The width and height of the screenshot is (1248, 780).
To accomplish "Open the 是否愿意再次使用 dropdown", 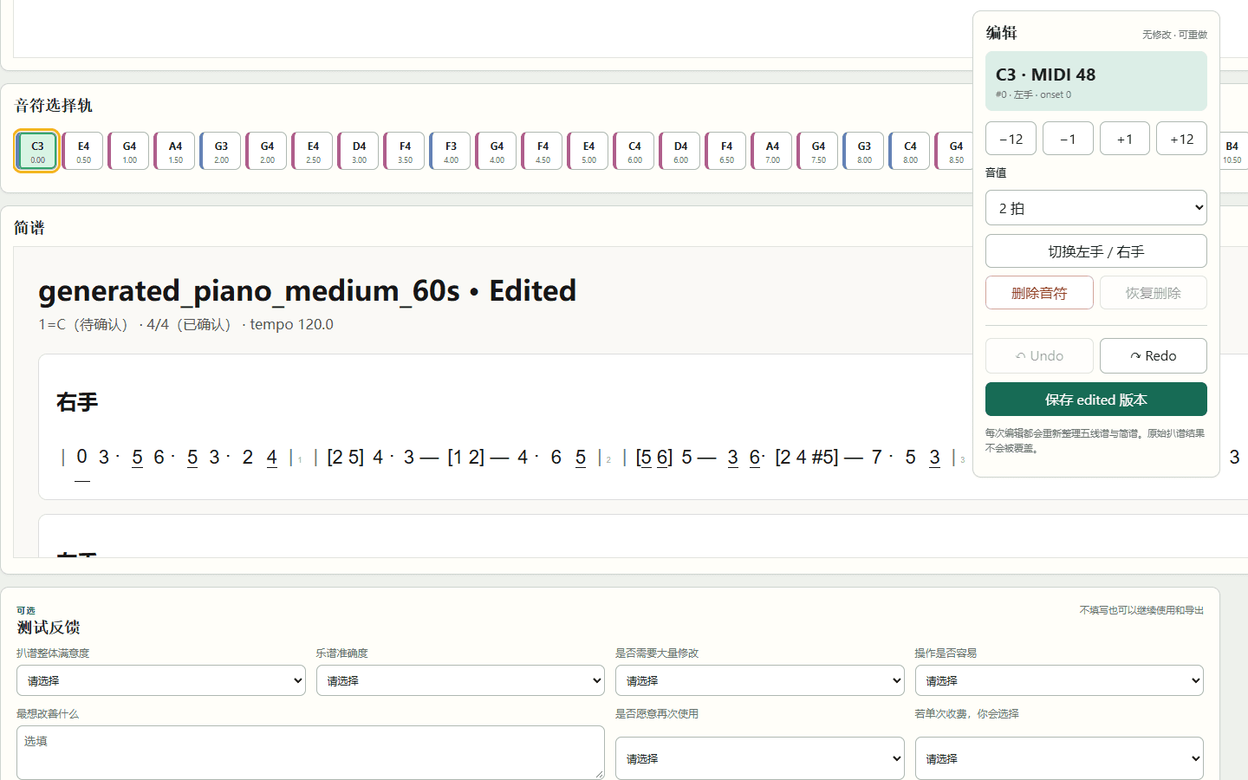I will click(760, 758).
